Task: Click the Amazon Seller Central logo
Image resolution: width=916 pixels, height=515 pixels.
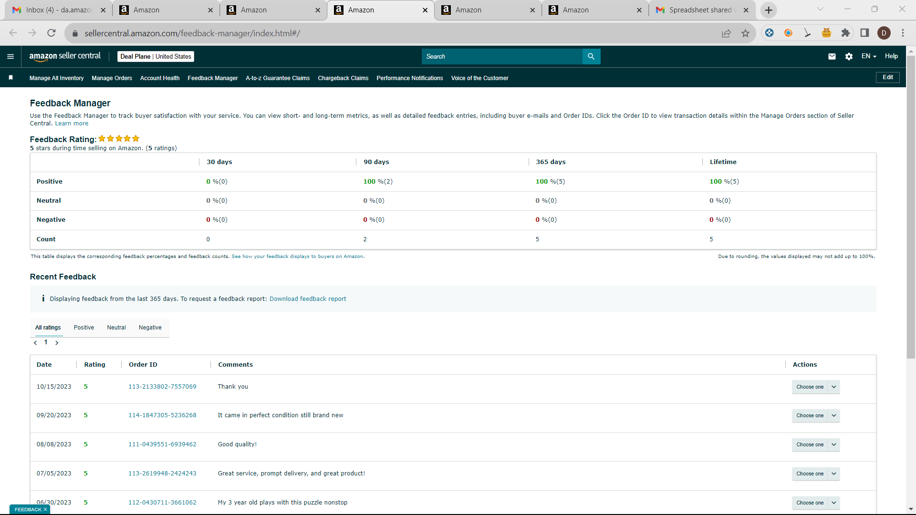Action: [x=65, y=56]
